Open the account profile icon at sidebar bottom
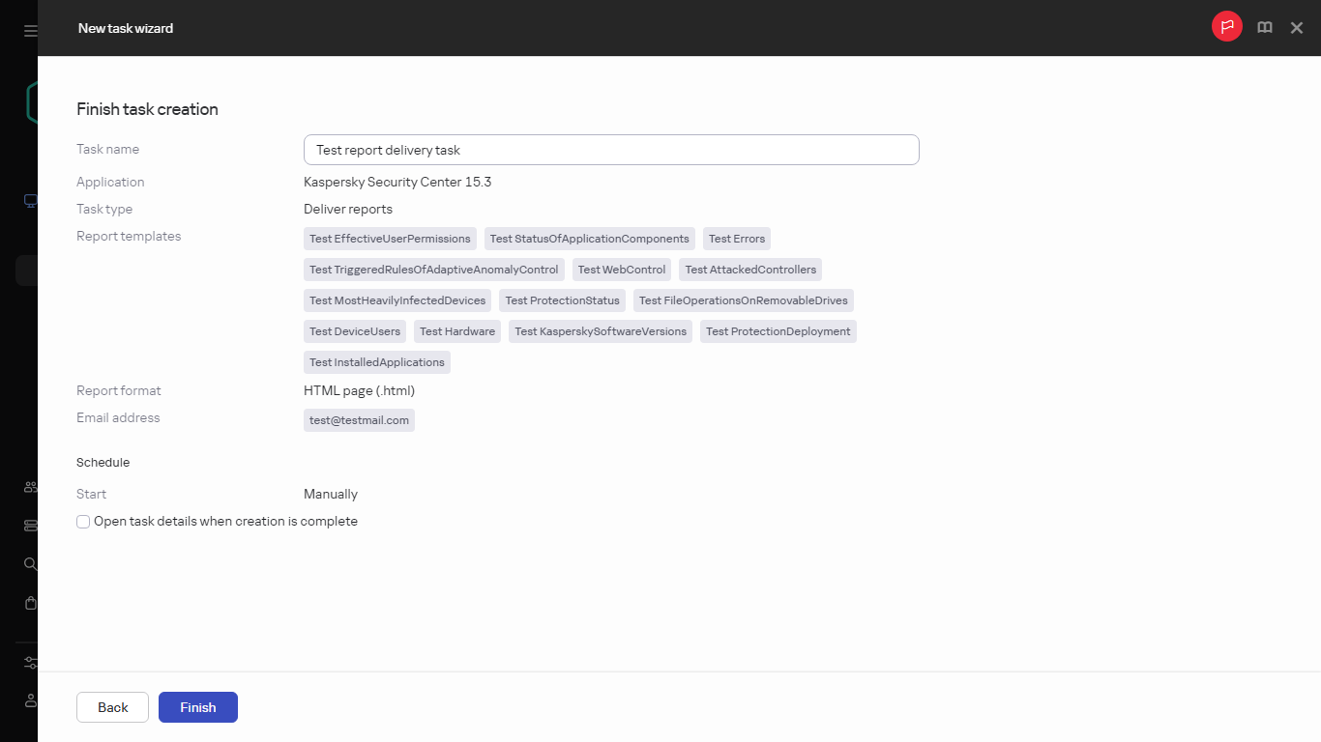This screenshot has width=1321, height=742. pyautogui.click(x=29, y=700)
